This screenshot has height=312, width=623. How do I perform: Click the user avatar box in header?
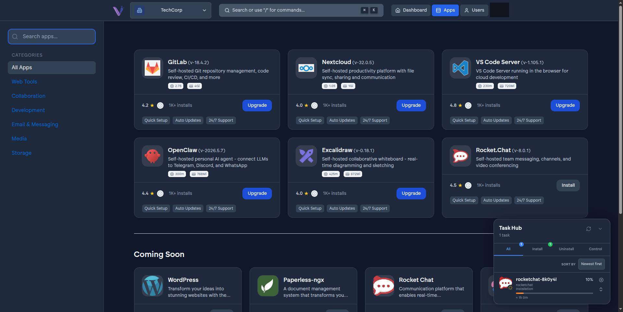click(x=499, y=10)
